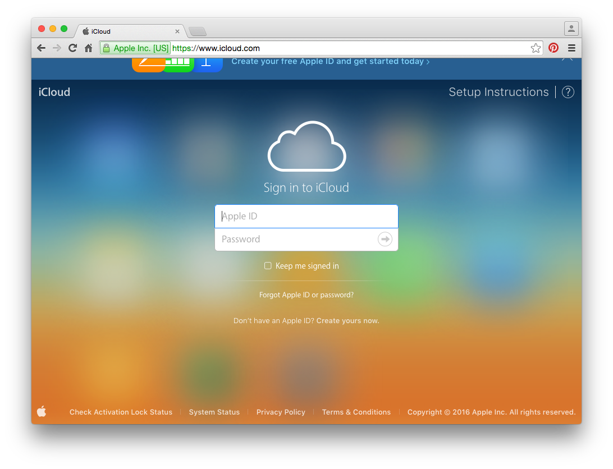Click the Apple ID input field
The width and height of the screenshot is (613, 469).
[x=306, y=216]
